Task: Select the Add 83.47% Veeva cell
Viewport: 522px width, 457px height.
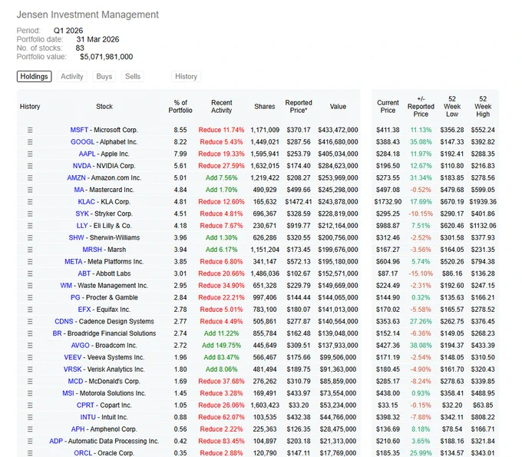Action: (x=221, y=357)
